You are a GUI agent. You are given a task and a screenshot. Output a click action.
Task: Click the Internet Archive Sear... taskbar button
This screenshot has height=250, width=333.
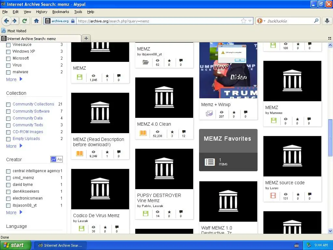(60, 245)
